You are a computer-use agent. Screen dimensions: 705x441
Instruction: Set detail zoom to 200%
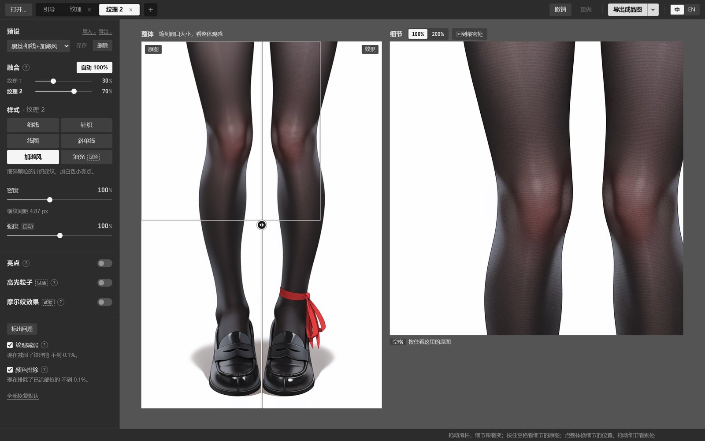click(438, 34)
